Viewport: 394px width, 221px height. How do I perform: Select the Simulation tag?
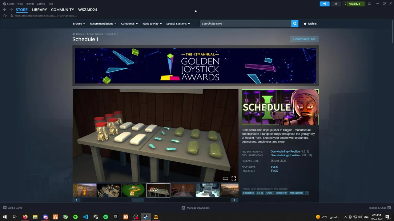[248, 193]
